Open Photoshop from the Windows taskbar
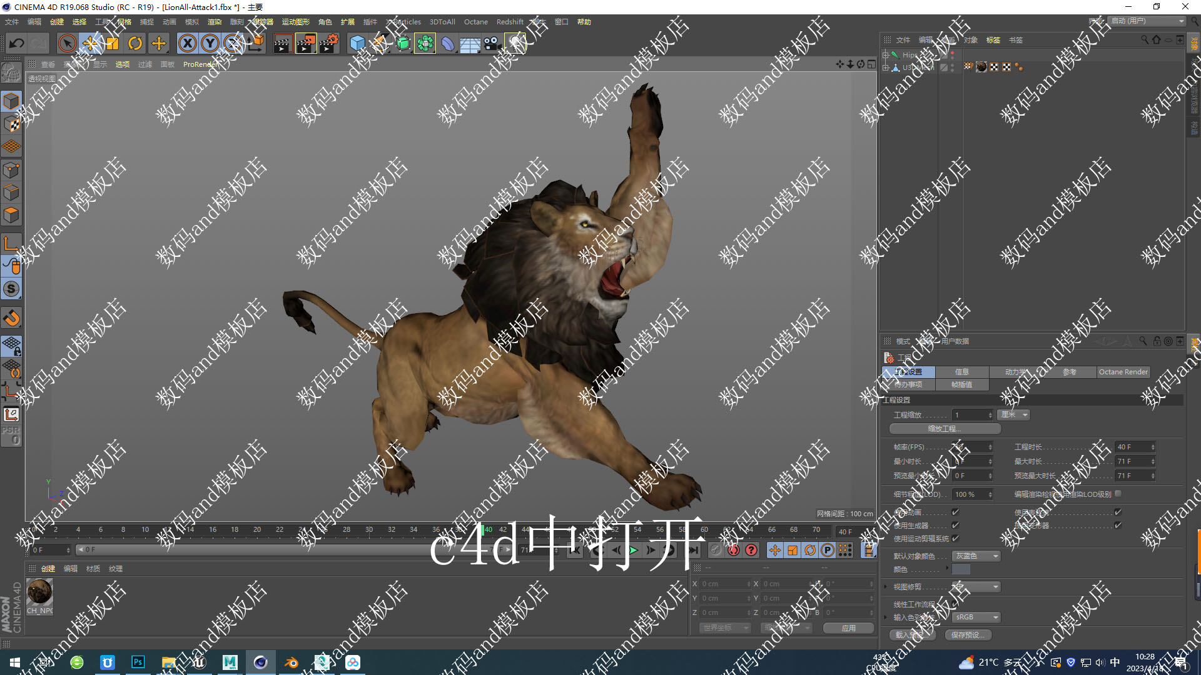The height and width of the screenshot is (675, 1201). coord(138,662)
